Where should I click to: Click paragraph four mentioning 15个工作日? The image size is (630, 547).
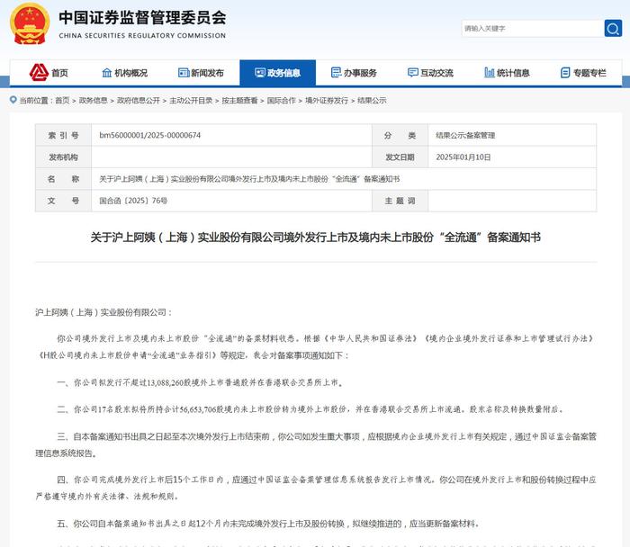tap(316, 488)
